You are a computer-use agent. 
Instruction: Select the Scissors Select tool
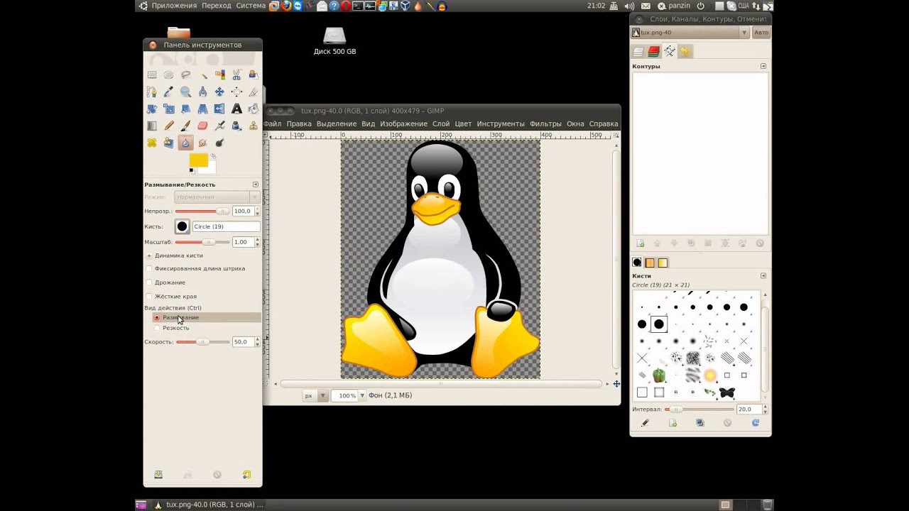[x=236, y=75]
